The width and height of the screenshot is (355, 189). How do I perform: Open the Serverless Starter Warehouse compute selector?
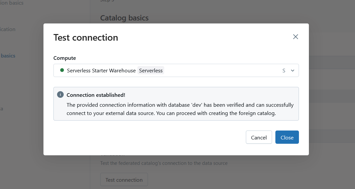click(x=101, y=70)
